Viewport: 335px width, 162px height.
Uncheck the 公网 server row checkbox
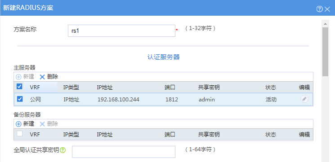[20, 99]
